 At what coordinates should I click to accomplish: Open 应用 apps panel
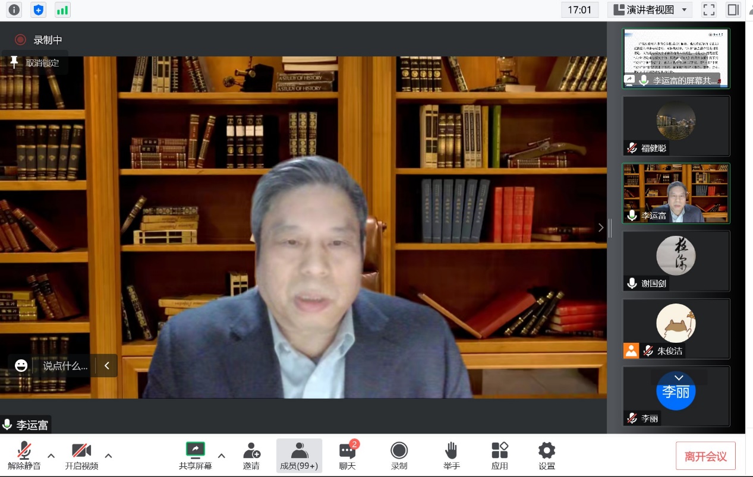[x=500, y=456]
